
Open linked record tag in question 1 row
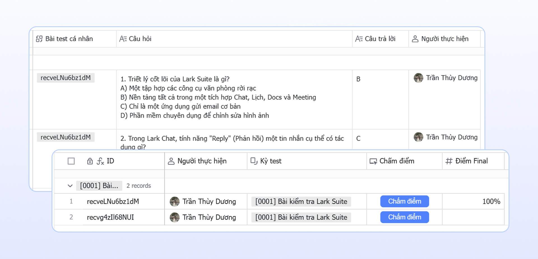pos(66,78)
